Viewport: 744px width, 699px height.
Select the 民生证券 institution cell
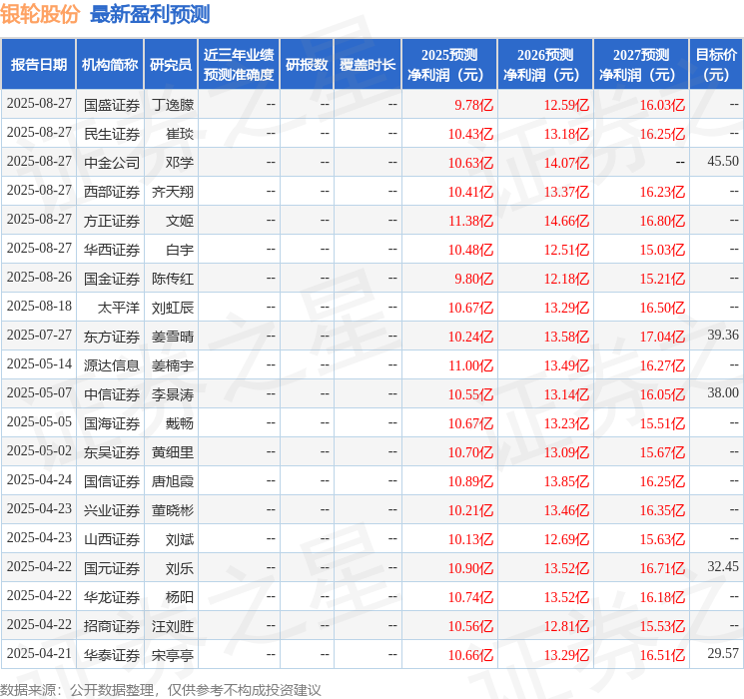click(x=112, y=134)
